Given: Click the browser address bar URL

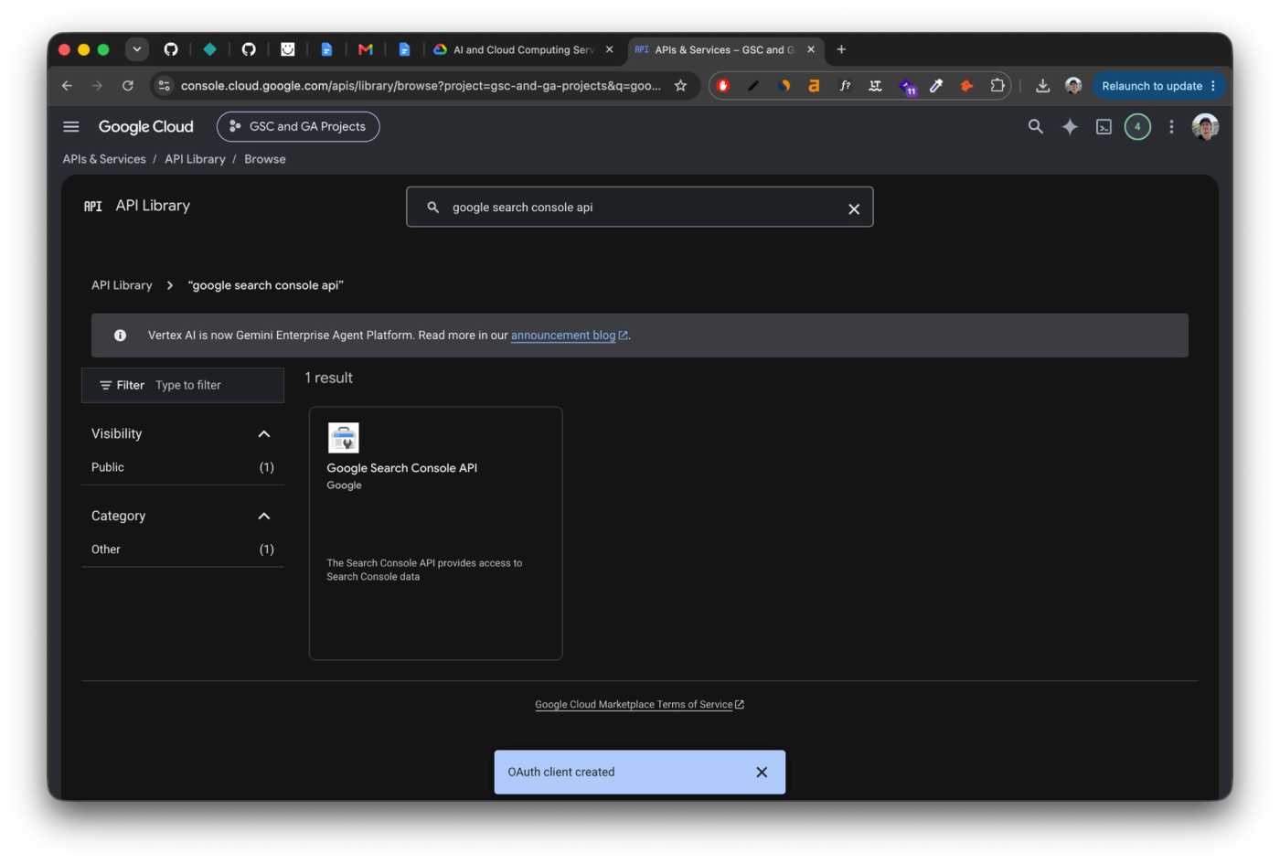Looking at the screenshot, I should click(x=421, y=86).
